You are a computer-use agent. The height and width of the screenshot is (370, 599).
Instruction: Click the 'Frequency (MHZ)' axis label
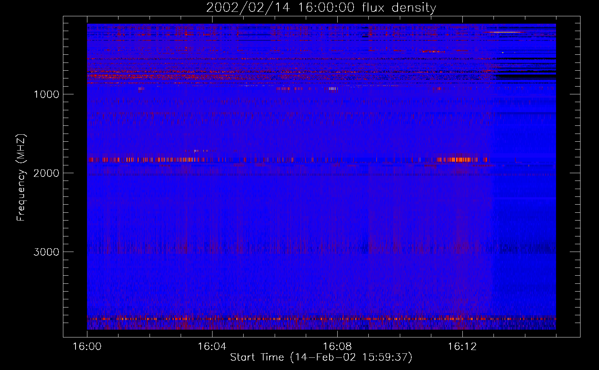21,178
